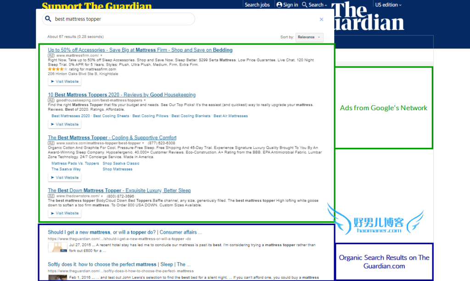470x281 pixels.
Task: Click Visit Website under Saatva ad
Action: point(64,178)
